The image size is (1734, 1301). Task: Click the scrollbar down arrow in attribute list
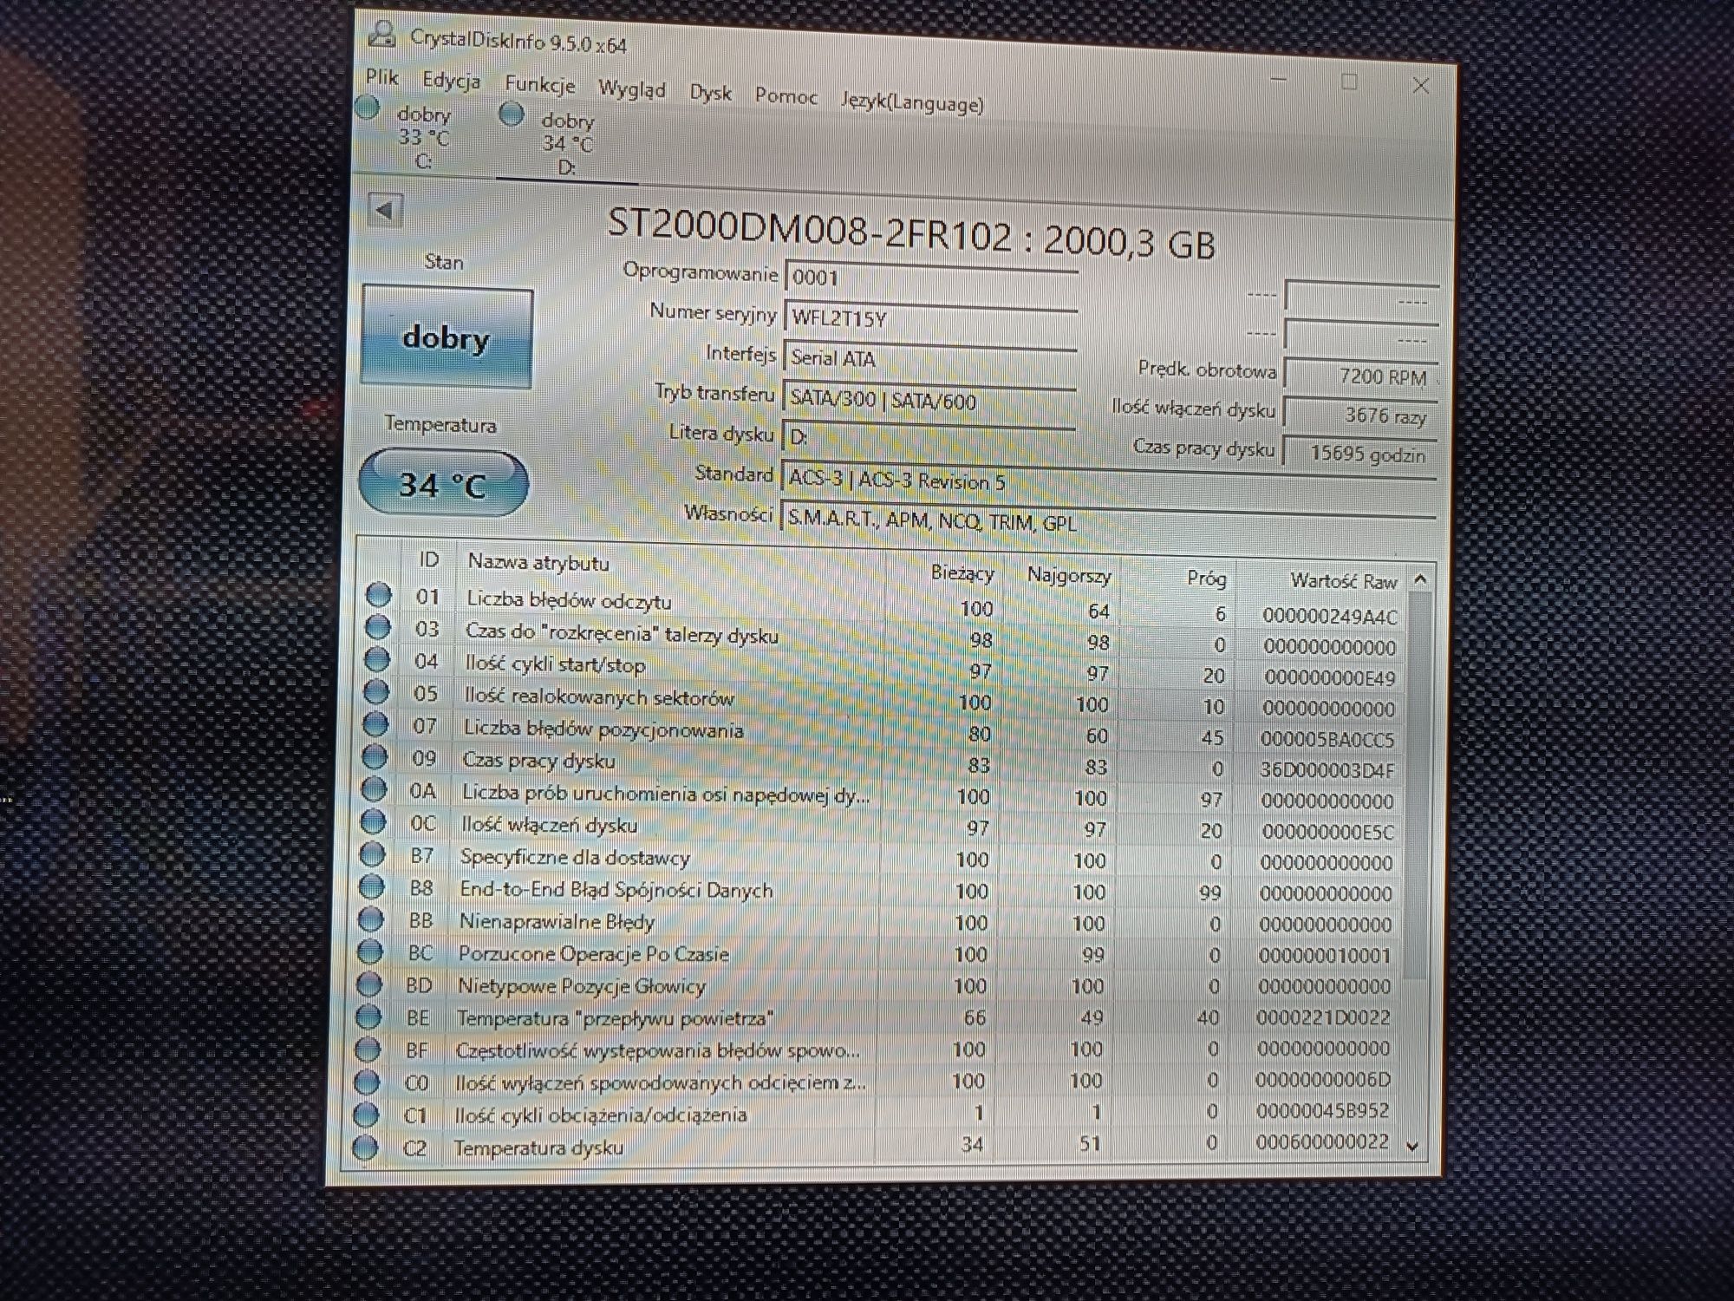pos(1411,1147)
